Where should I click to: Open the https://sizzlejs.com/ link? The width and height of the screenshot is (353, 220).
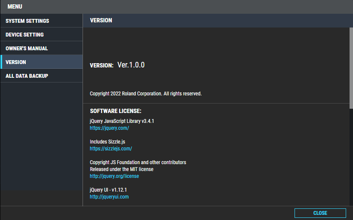[111, 149]
